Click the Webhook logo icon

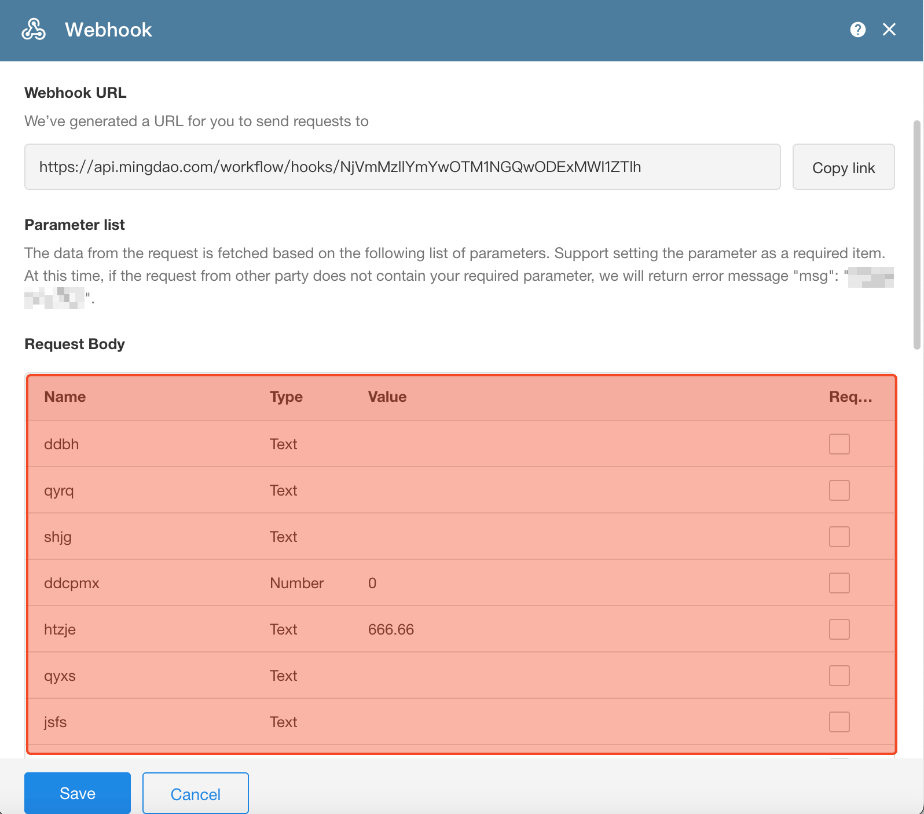click(34, 30)
